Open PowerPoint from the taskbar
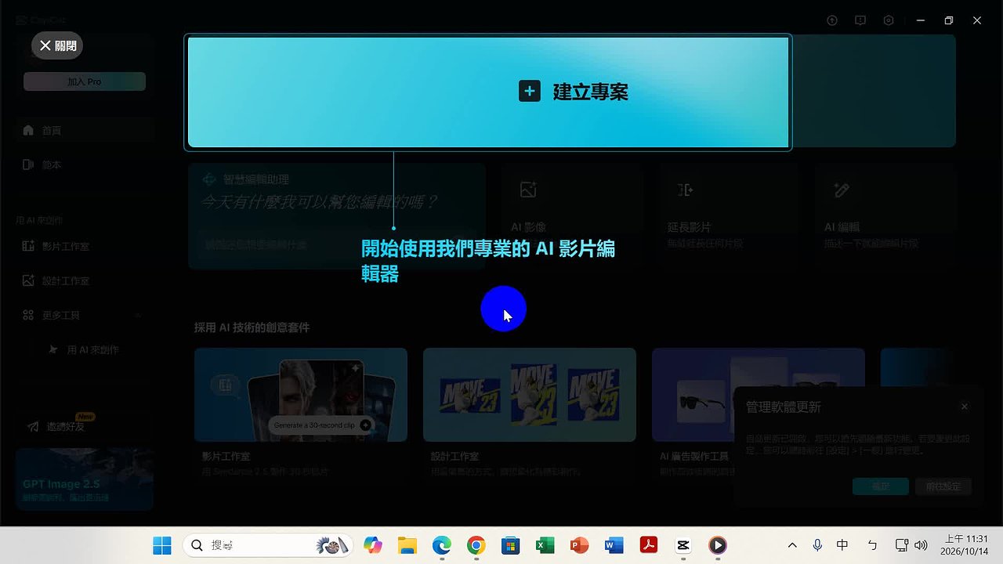The width and height of the screenshot is (1003, 564). (x=579, y=545)
